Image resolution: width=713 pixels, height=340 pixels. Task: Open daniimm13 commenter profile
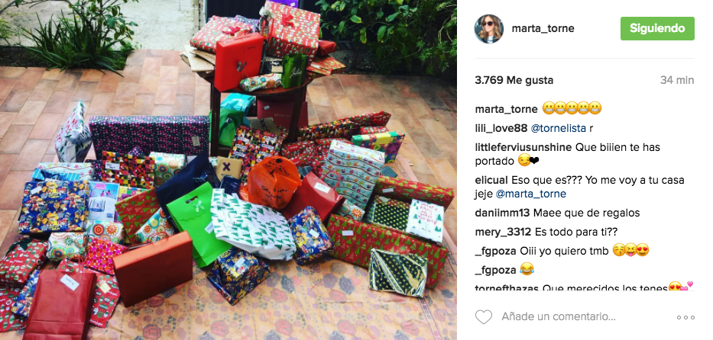click(x=503, y=213)
